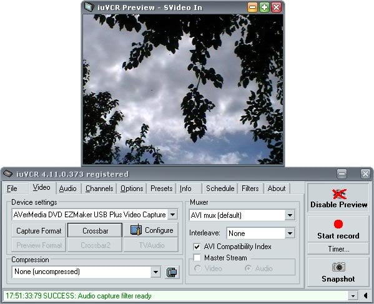Open compression settings icon beside the Compression dropdown
Viewport: 374px width, 304px height.
coord(172,272)
